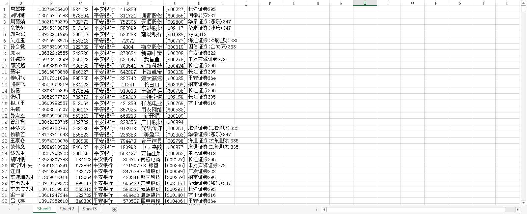The image size is (527, 214).
Task: Select stock code [300424]
Action: click(175, 66)
